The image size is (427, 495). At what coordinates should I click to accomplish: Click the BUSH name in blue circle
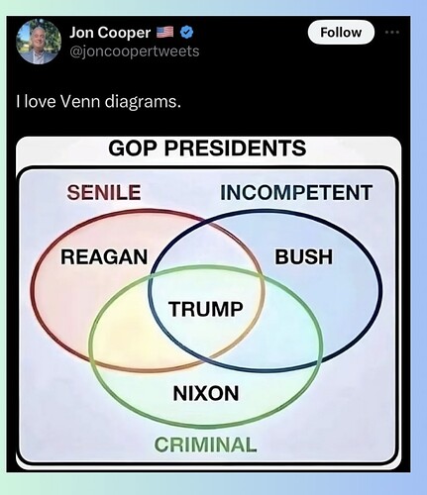tap(304, 256)
